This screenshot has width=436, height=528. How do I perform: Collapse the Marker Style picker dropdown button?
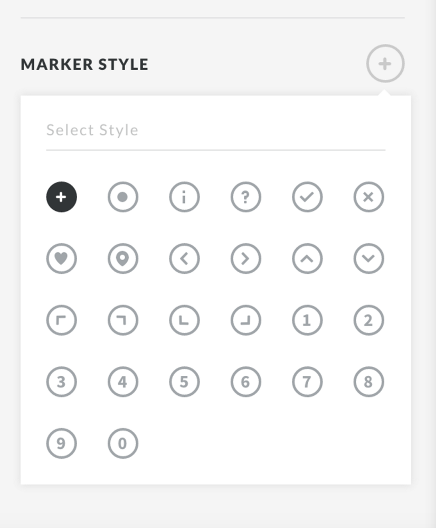(x=385, y=64)
